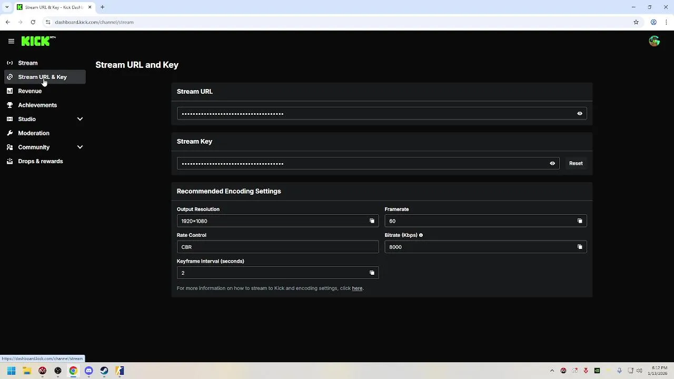Click the Drops & rewards icon

9,161
